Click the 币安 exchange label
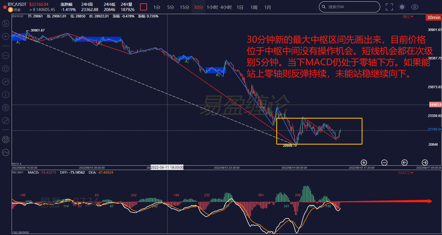Screen dimensions: 442x235 click(x=17, y=10)
